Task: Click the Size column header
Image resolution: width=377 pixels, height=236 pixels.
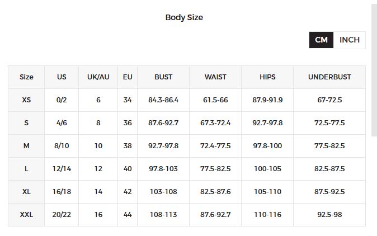Action: tap(26, 77)
